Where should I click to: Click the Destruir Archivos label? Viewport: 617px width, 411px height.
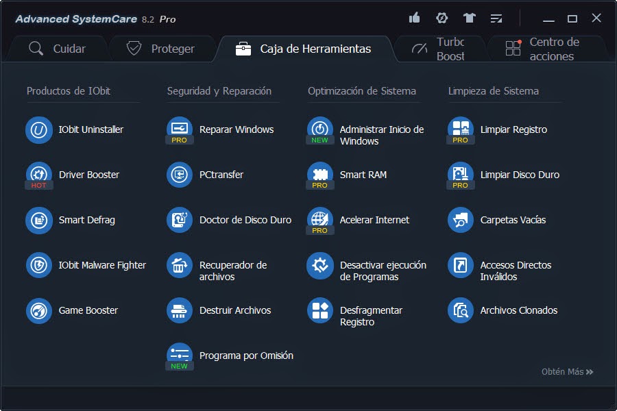pos(235,311)
